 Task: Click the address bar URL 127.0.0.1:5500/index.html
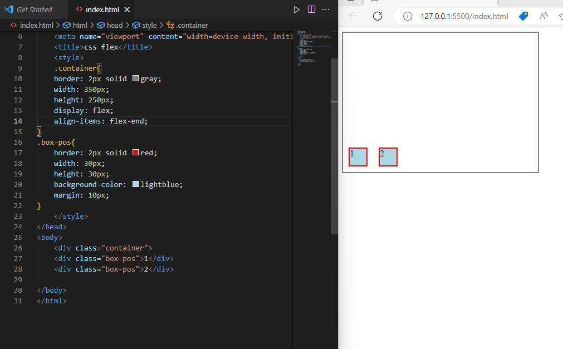[x=464, y=16]
